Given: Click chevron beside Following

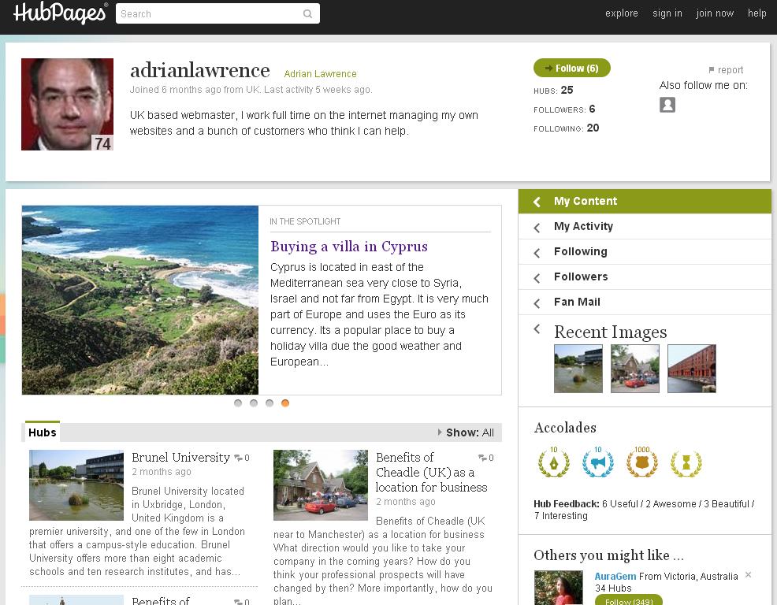Looking at the screenshot, I should (537, 253).
